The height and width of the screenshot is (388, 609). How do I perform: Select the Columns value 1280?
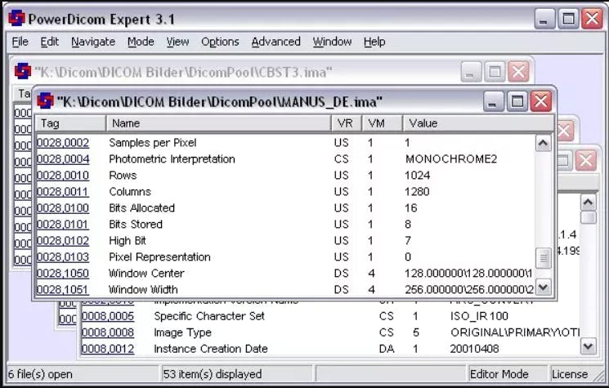[417, 192]
